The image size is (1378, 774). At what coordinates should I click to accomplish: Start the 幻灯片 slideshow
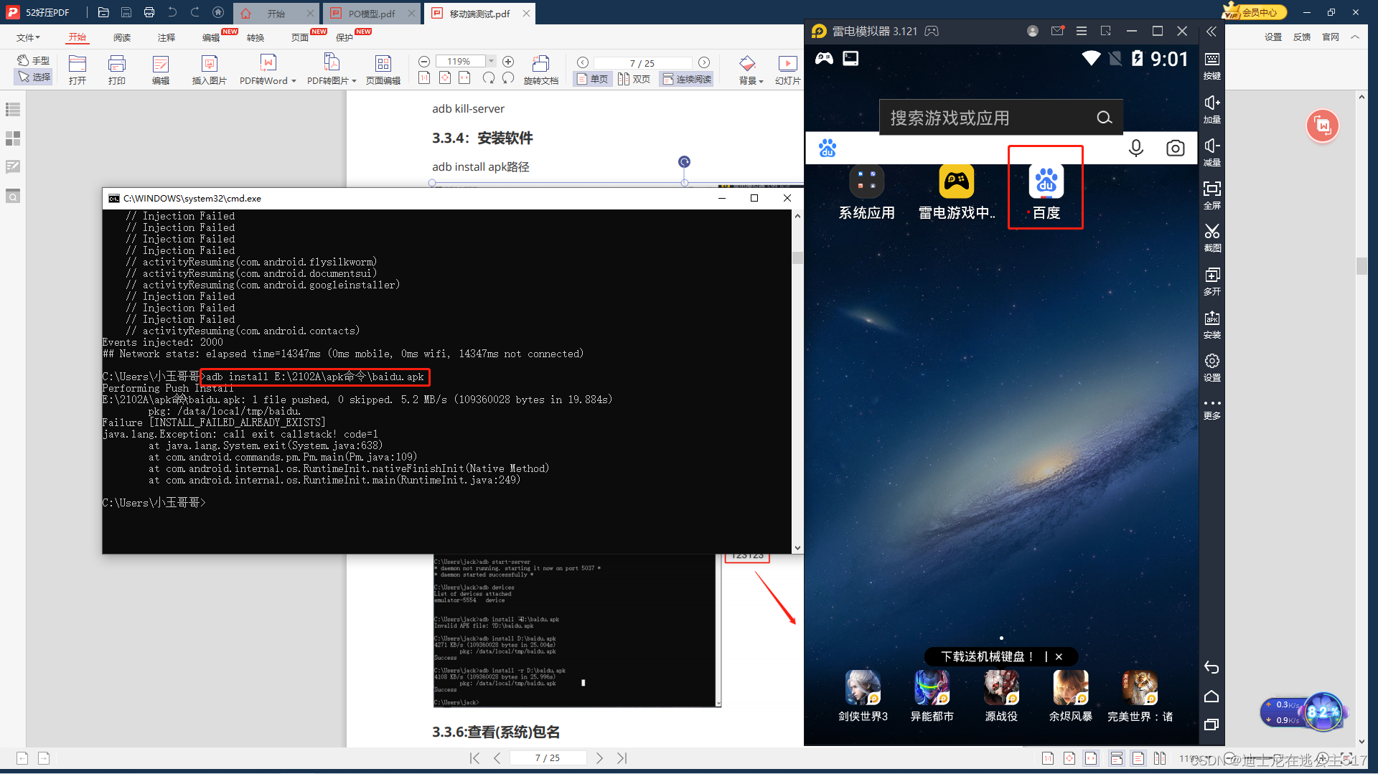[x=787, y=70]
